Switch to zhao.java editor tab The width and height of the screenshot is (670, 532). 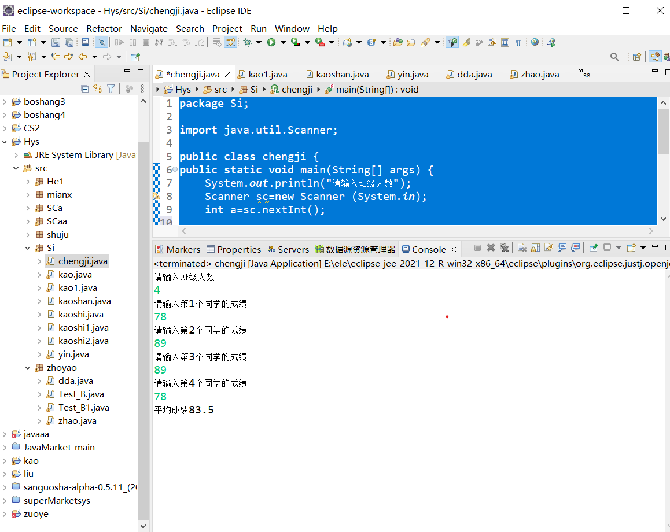pyautogui.click(x=534, y=74)
